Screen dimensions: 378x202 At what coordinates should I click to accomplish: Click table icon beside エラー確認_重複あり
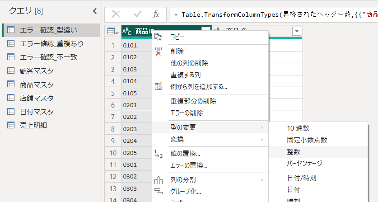point(11,43)
